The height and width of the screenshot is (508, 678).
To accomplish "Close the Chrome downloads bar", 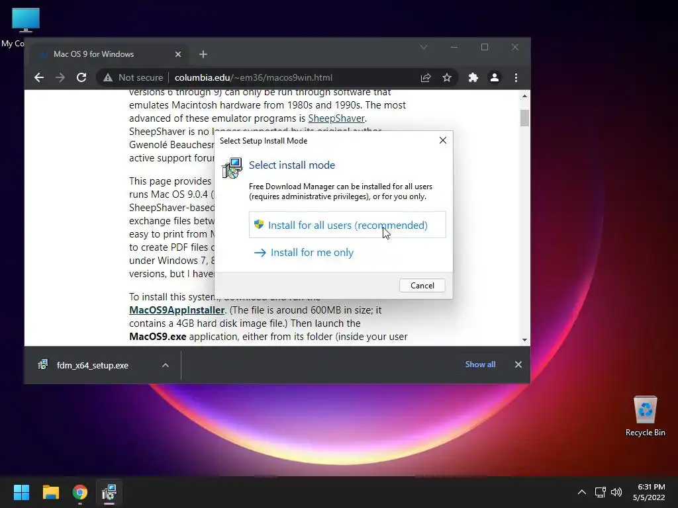I will tap(518, 364).
